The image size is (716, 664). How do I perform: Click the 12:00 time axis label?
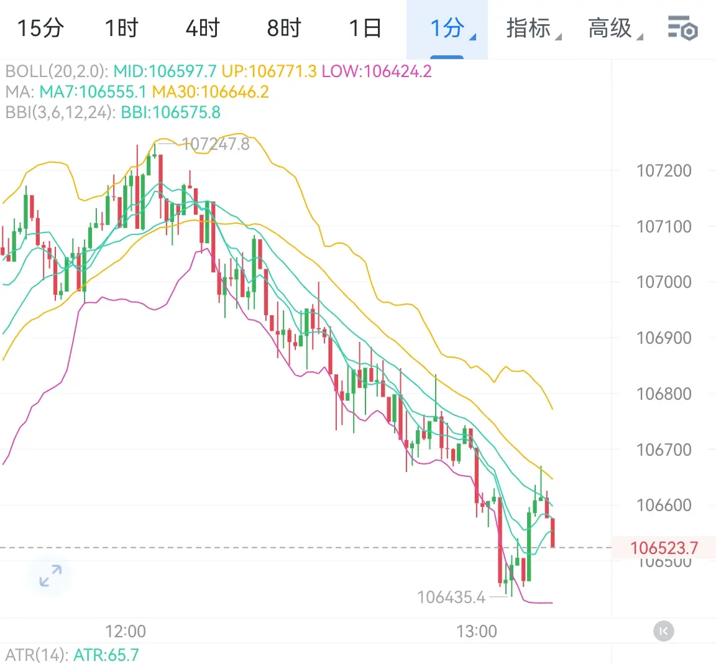click(x=126, y=631)
